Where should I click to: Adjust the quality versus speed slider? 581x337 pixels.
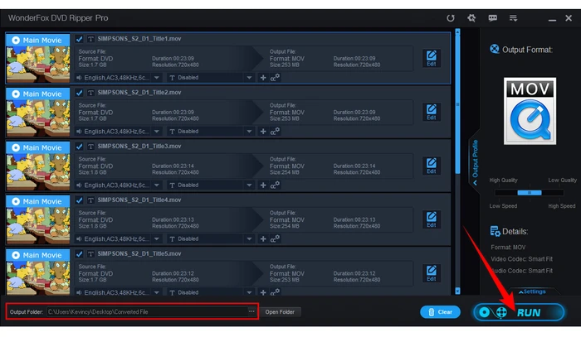tap(530, 193)
